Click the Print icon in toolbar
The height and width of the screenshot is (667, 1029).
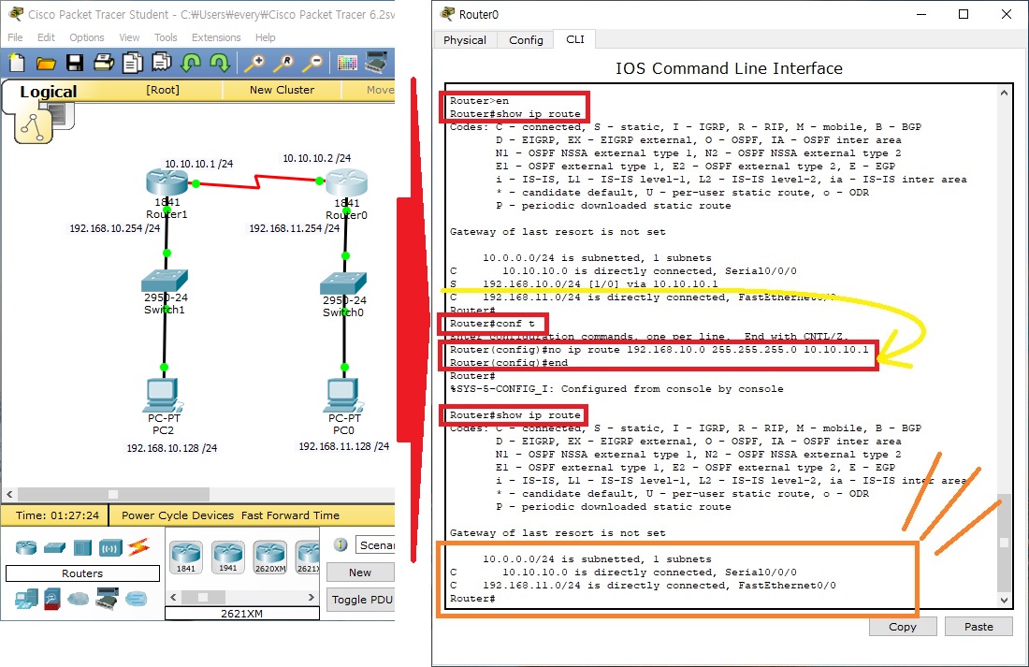pos(104,63)
